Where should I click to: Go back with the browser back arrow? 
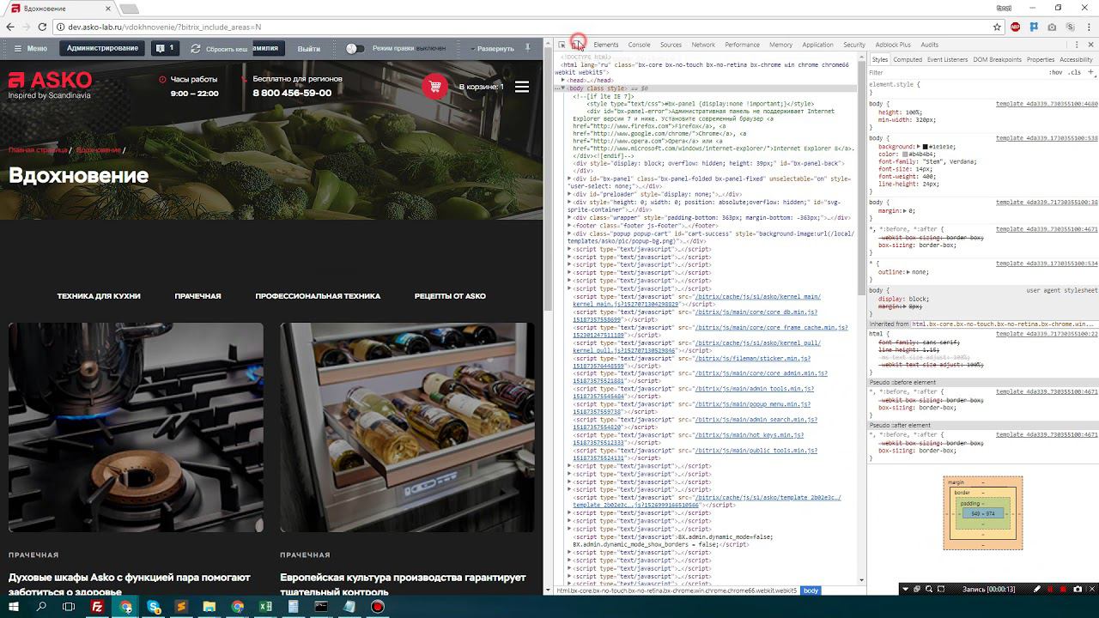tap(10, 27)
